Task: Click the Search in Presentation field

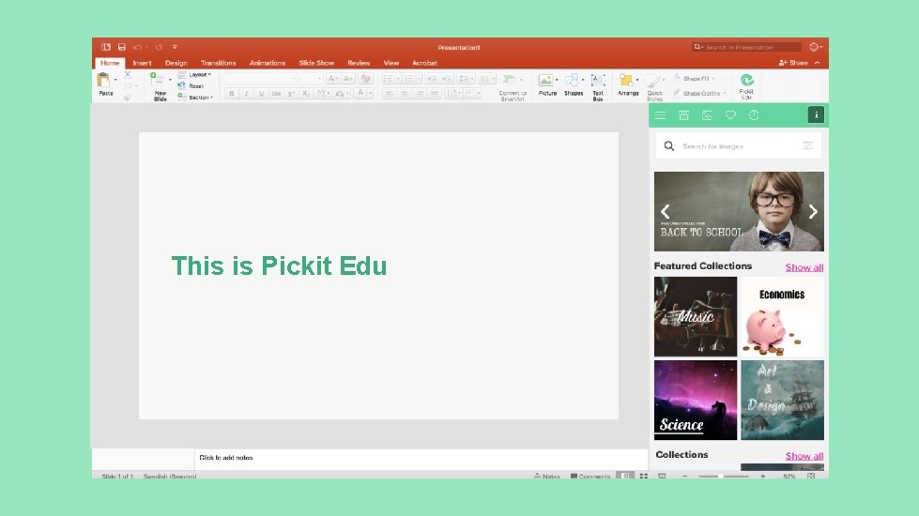Action: click(746, 47)
